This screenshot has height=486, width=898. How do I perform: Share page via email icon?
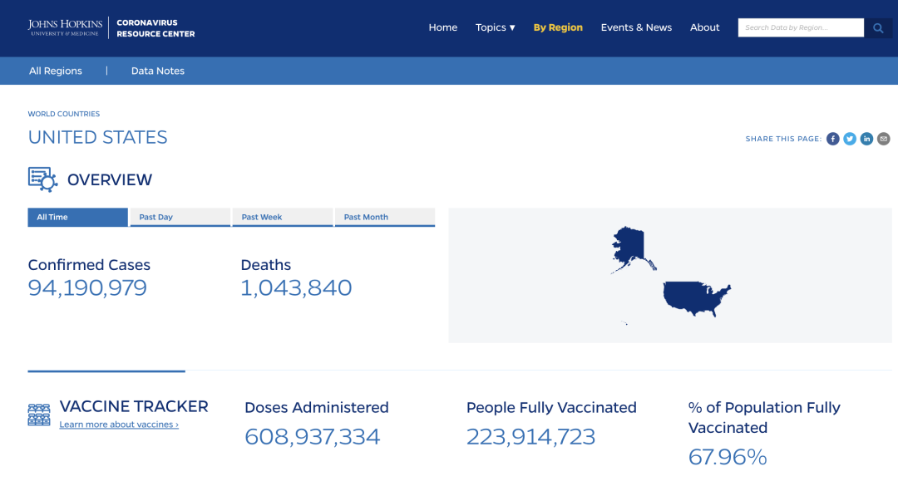884,139
